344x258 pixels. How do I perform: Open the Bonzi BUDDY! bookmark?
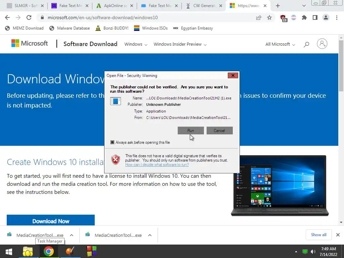[112, 28]
